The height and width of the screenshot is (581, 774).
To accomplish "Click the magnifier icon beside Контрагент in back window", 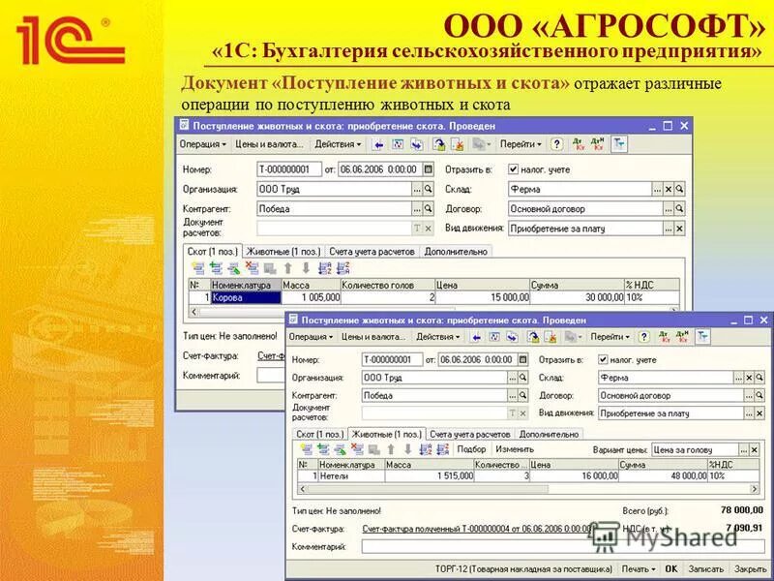I will click(x=429, y=208).
